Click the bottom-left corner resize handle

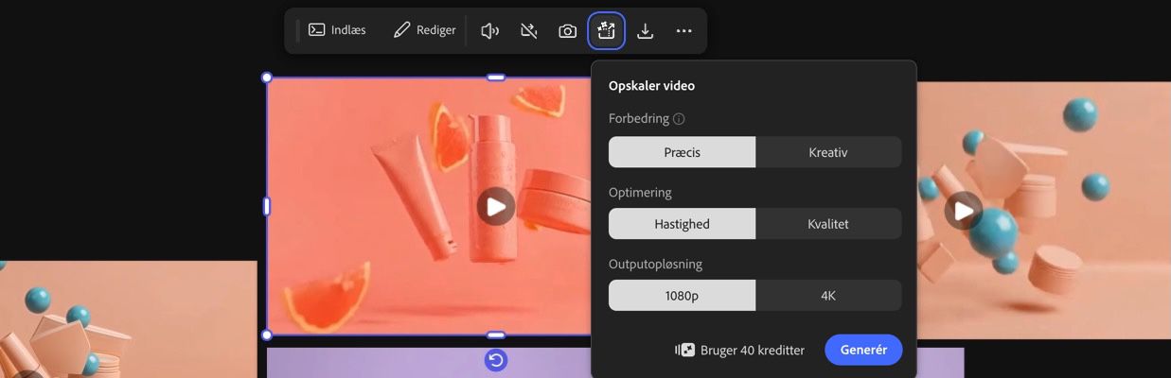point(266,335)
